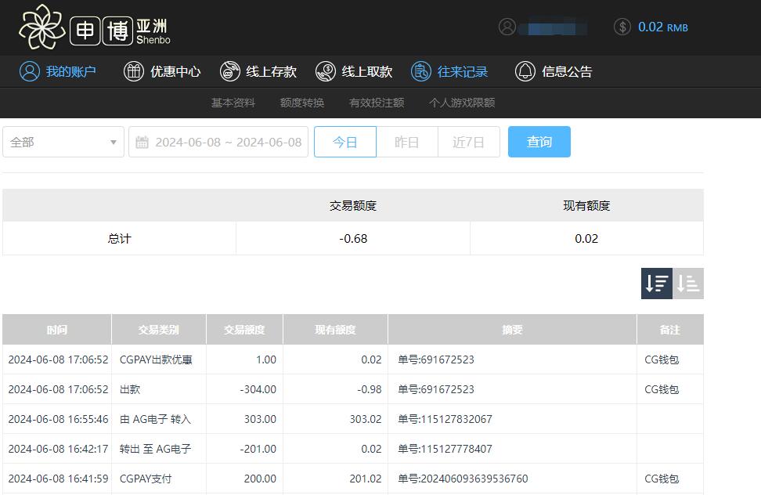Enable the 近7日 date filter
The height and width of the screenshot is (495, 761).
tap(469, 142)
